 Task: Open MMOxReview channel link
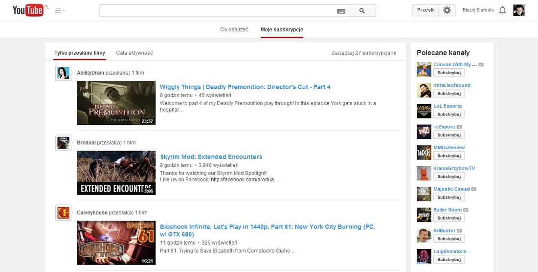point(449,148)
